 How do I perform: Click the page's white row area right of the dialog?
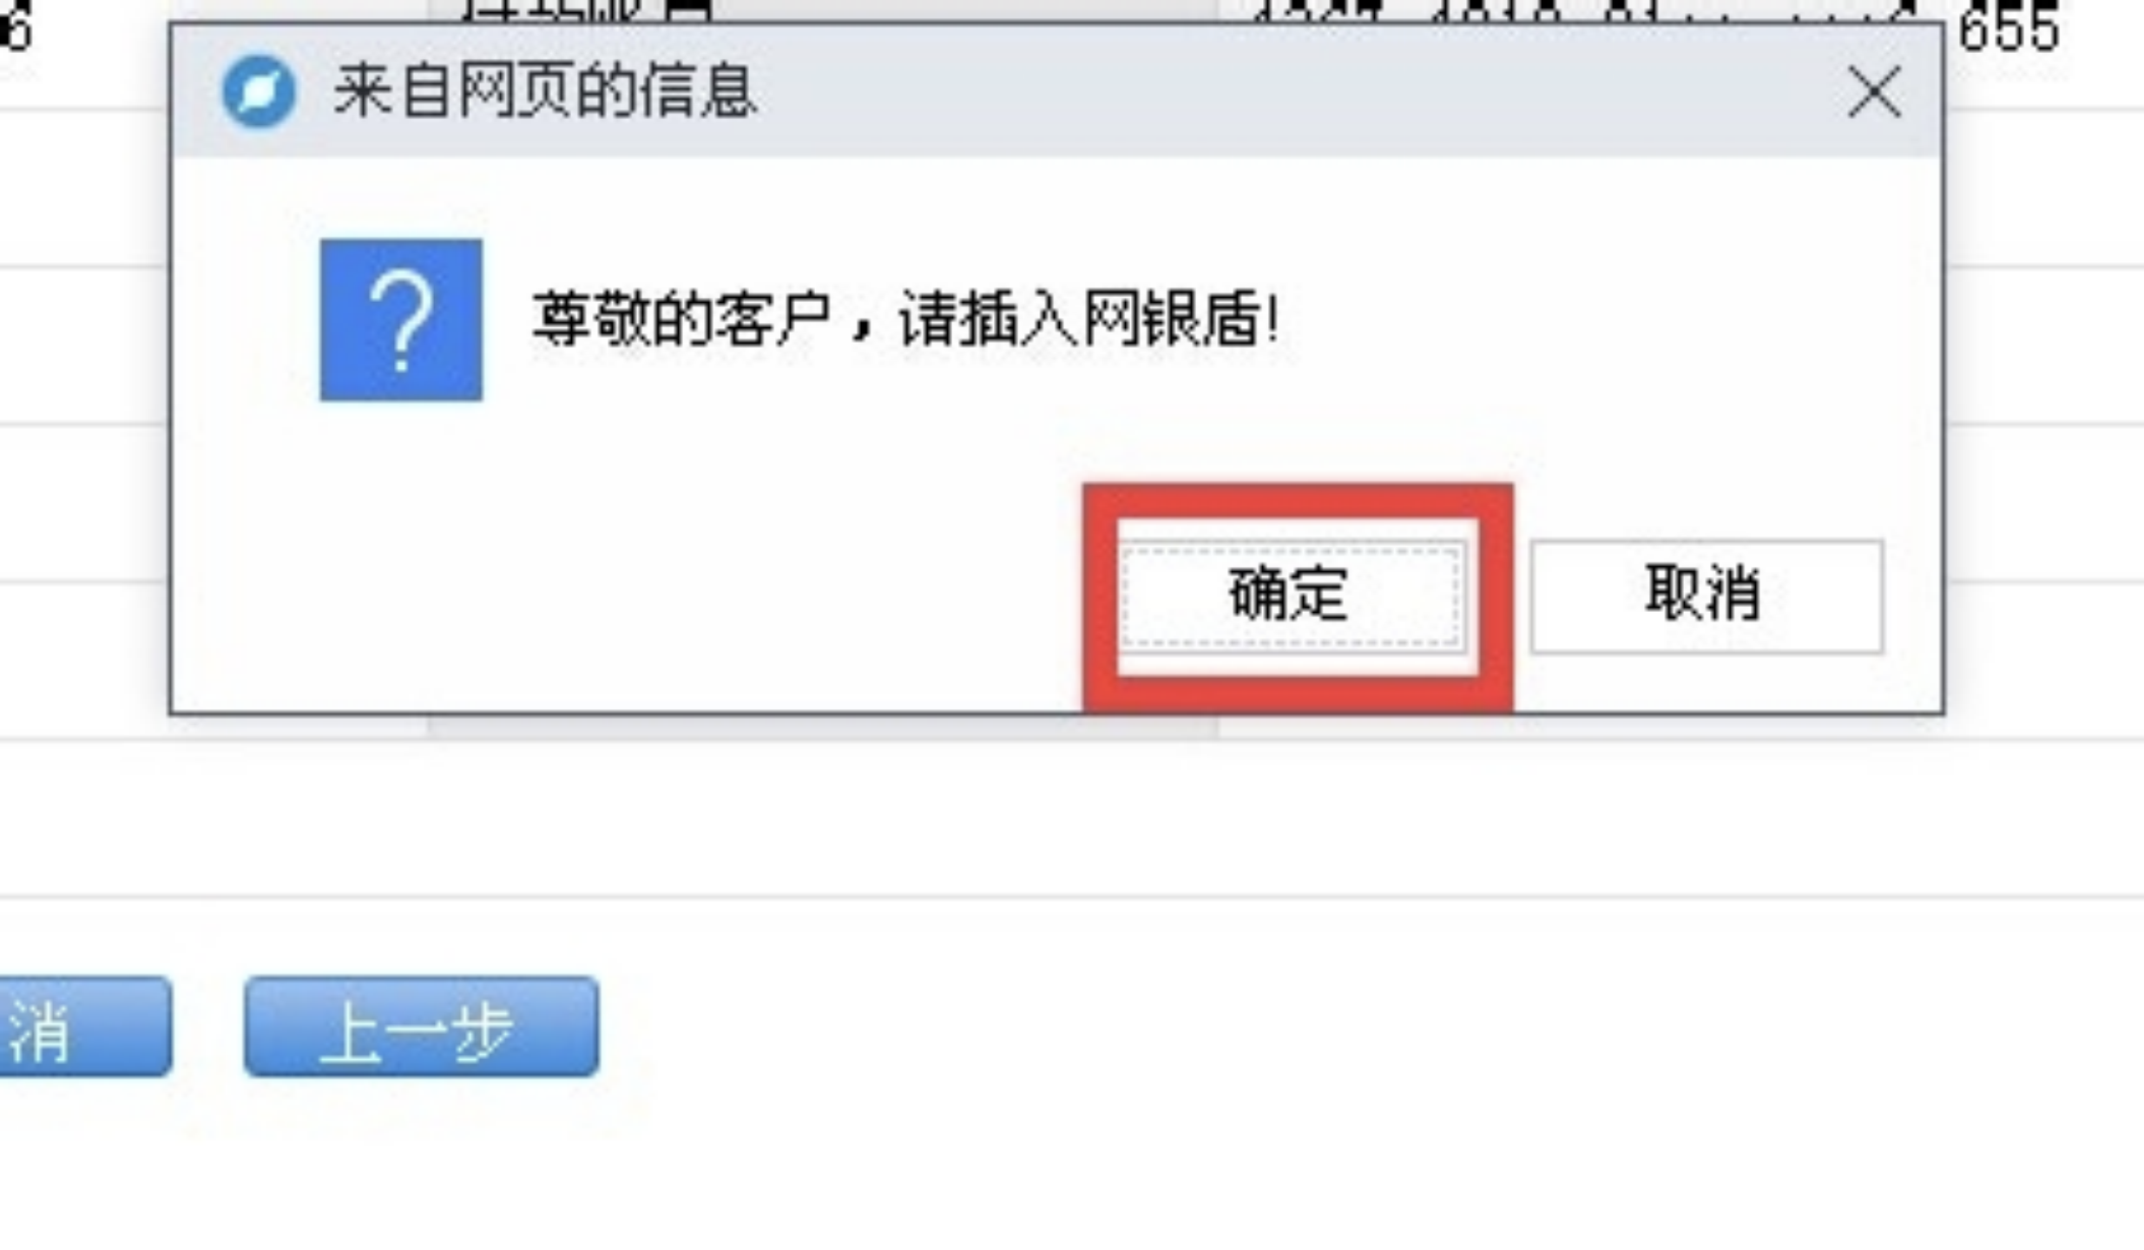(2045, 345)
